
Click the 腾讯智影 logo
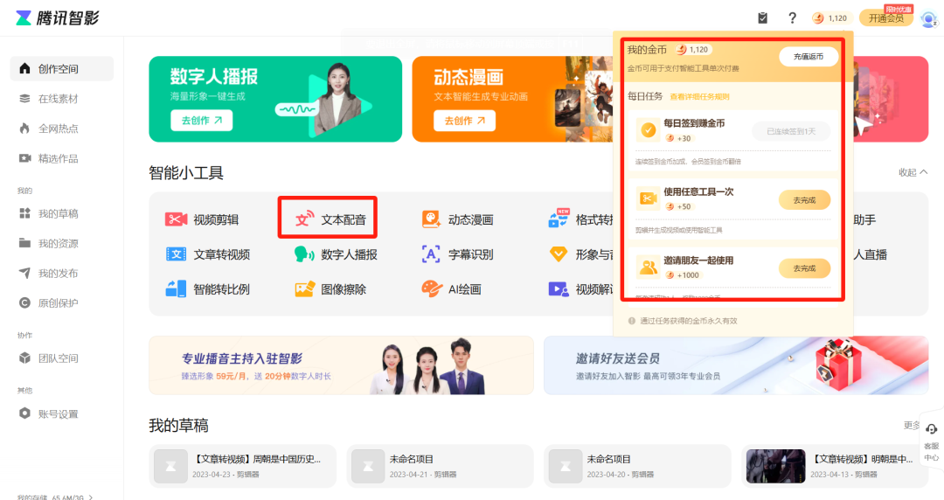(57, 18)
